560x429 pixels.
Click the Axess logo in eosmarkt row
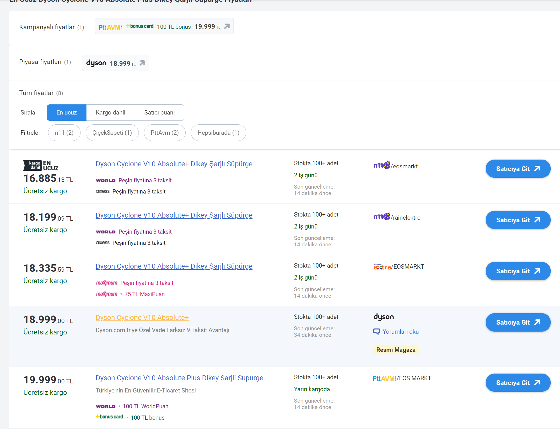tap(103, 191)
